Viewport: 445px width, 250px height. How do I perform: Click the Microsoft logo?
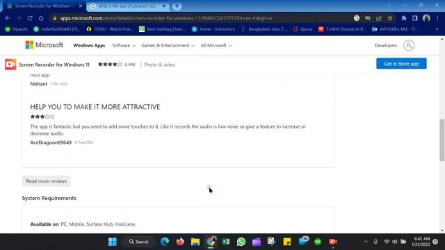click(x=44, y=45)
